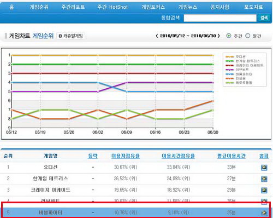Viewport: 273px width, 218px height.
Task: Click the orange 오디션 legend swatch
Action: [230, 57]
